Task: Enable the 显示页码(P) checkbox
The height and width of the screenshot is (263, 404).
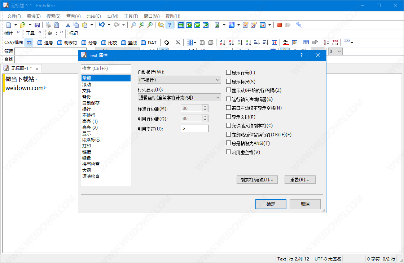Action: coord(229,117)
